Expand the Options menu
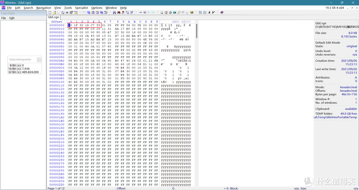 click(x=97, y=8)
